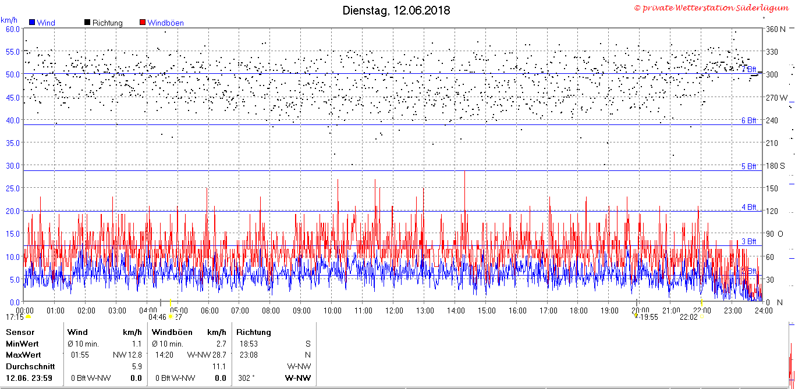Click the Durchschnitt row label
The width and height of the screenshot is (795, 389).
30,366
